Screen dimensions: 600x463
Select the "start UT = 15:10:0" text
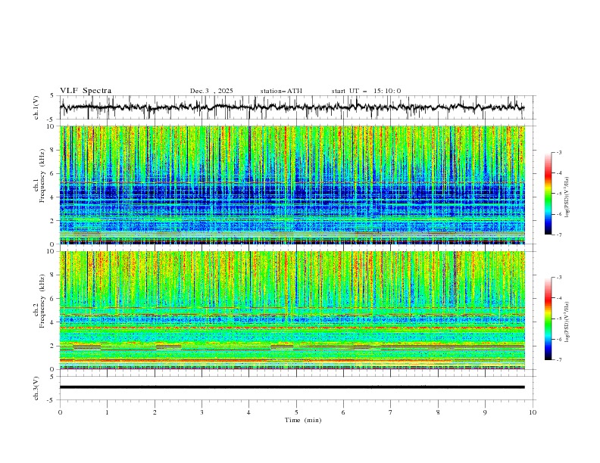[x=366, y=91]
